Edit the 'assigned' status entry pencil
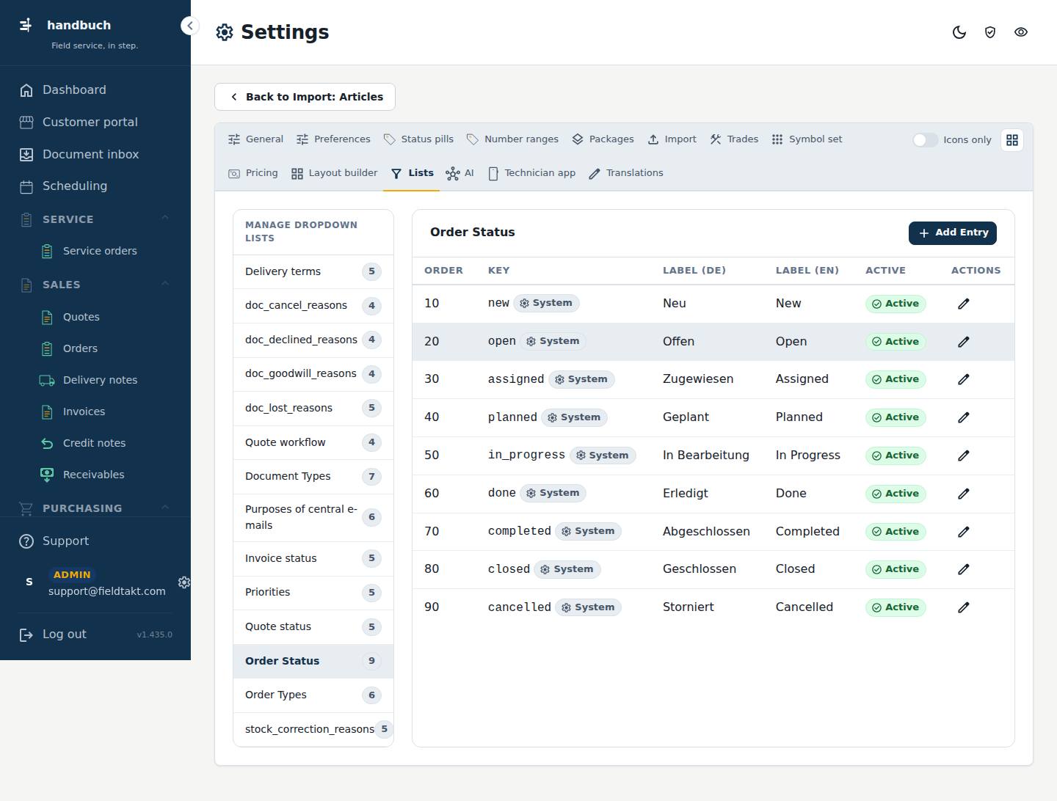The height and width of the screenshot is (801, 1057). coord(964,379)
